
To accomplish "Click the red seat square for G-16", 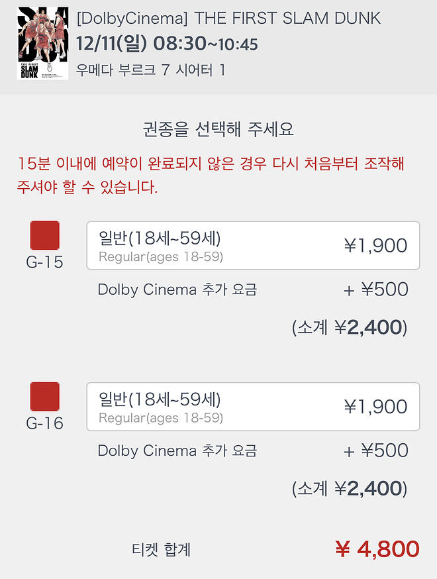I will pyautogui.click(x=45, y=396).
